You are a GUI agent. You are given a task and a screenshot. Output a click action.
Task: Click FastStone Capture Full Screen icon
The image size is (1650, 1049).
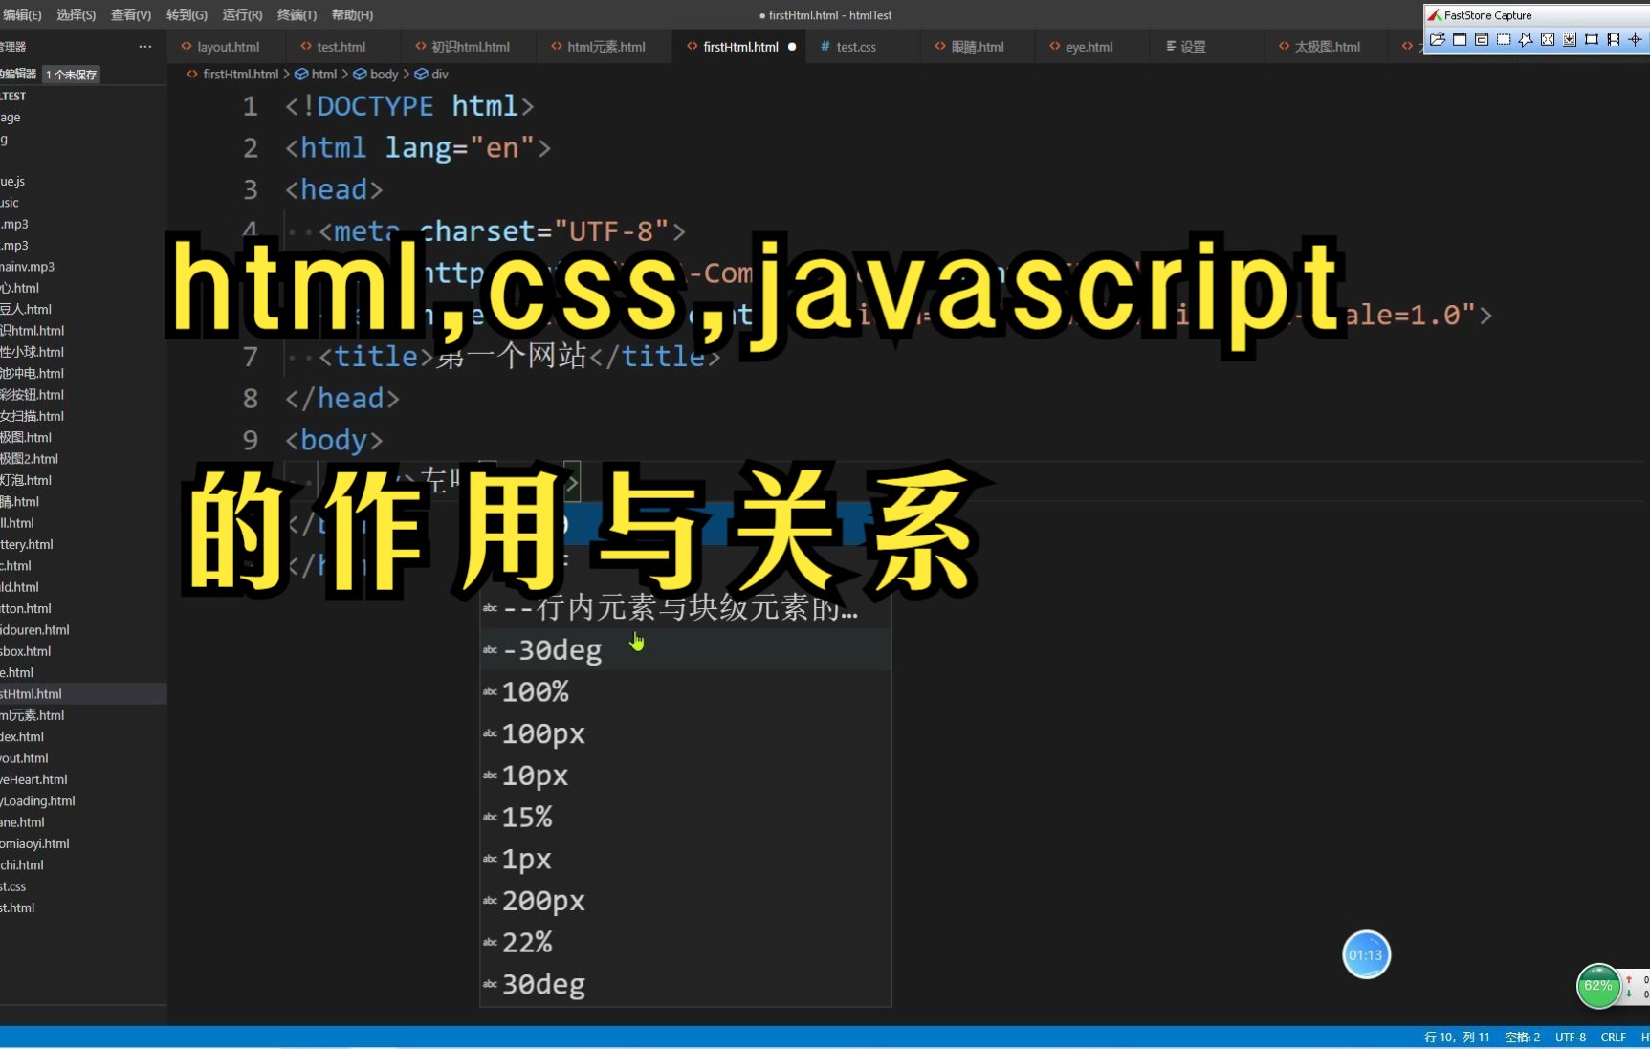[1548, 39]
